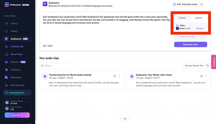This screenshot has height=124, width=216.
Task: Open the usage card three-dot menu
Action: coord(28,102)
